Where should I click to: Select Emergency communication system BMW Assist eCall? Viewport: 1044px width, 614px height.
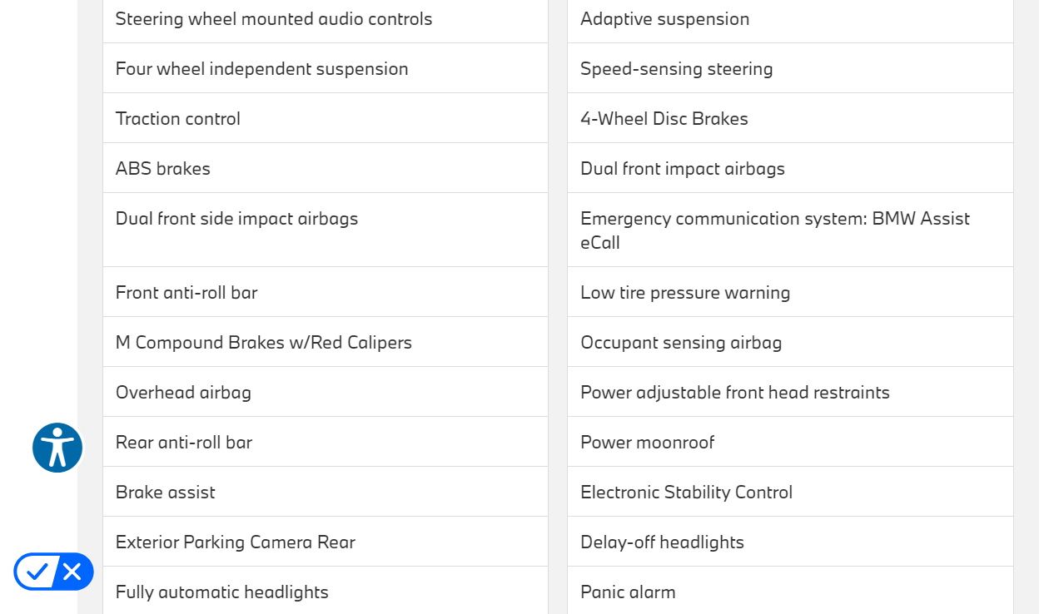pos(774,230)
